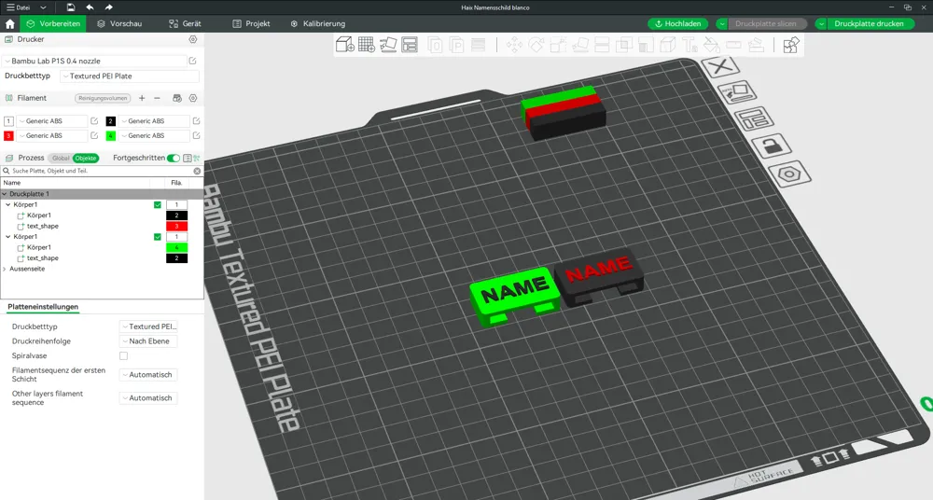Click the Undo arrow in title bar
This screenshot has width=933, height=500.
90,7
